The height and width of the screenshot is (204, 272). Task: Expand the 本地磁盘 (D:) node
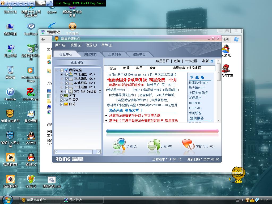62,79
